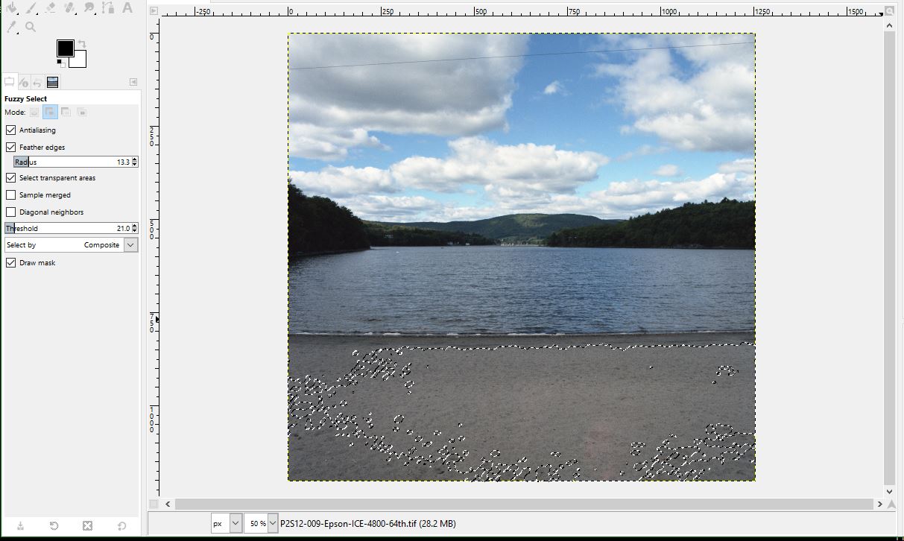Set mode to add to selection
Viewport: 904px width, 541px height.
click(x=50, y=113)
